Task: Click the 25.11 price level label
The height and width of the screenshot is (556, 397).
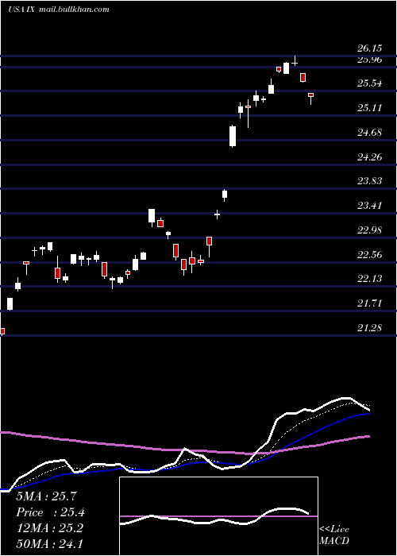Action: click(370, 108)
